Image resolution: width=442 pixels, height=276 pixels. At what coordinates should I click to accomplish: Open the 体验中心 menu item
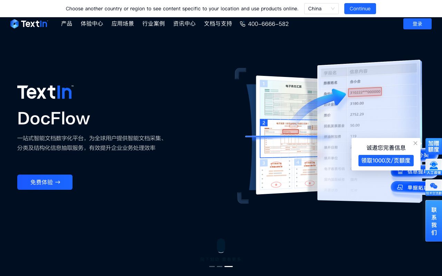click(92, 24)
